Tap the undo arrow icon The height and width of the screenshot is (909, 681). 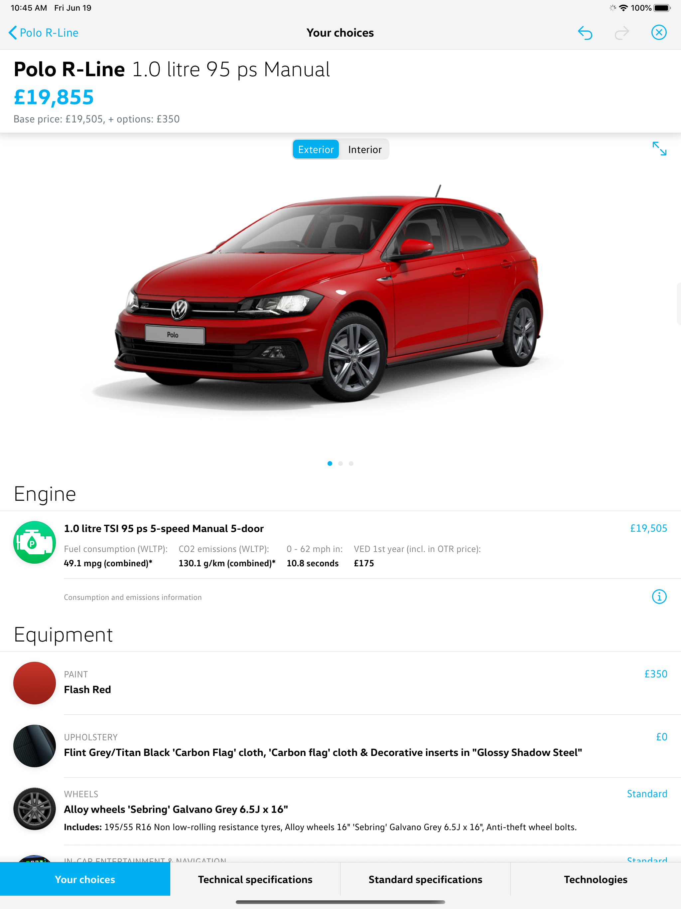coord(585,33)
